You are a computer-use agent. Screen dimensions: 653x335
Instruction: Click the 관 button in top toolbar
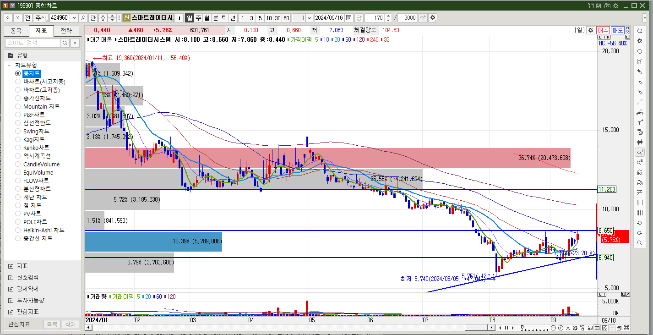(93, 18)
